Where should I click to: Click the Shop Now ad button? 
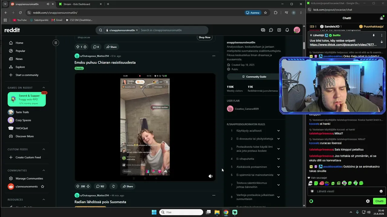click(204, 37)
